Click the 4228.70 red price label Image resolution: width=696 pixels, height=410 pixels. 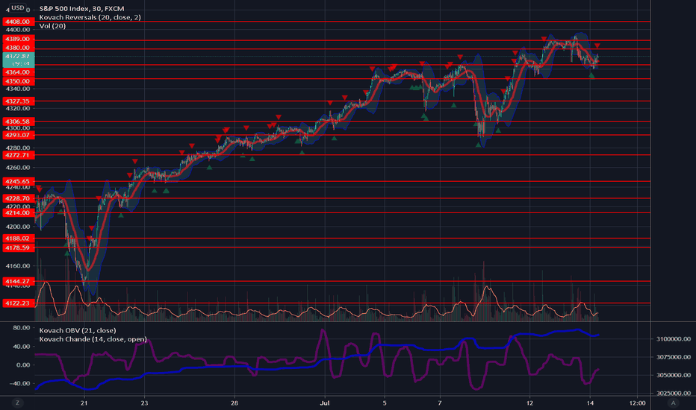(18, 198)
